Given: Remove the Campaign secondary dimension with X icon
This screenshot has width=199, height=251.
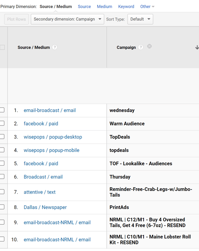Looking at the screenshot, I should pos(149,46).
